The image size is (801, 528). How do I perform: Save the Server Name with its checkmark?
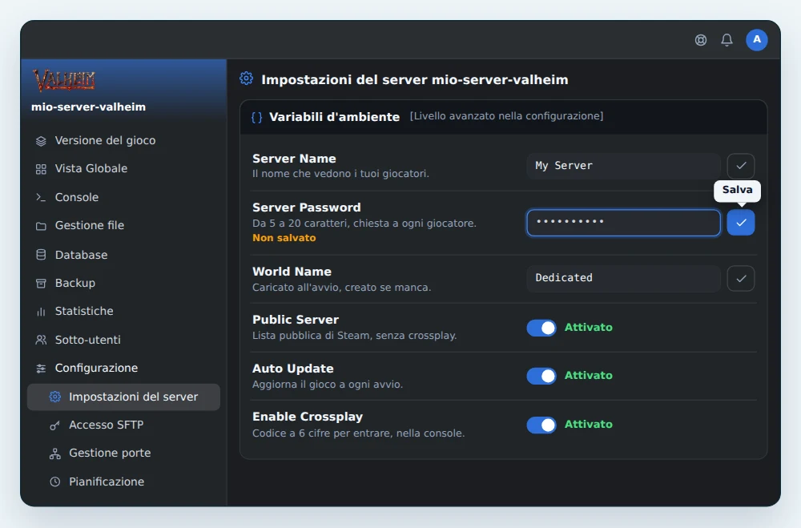click(741, 166)
